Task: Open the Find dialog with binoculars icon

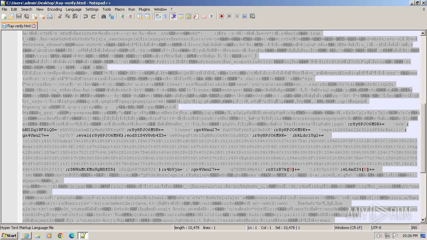Action: click(x=104, y=16)
